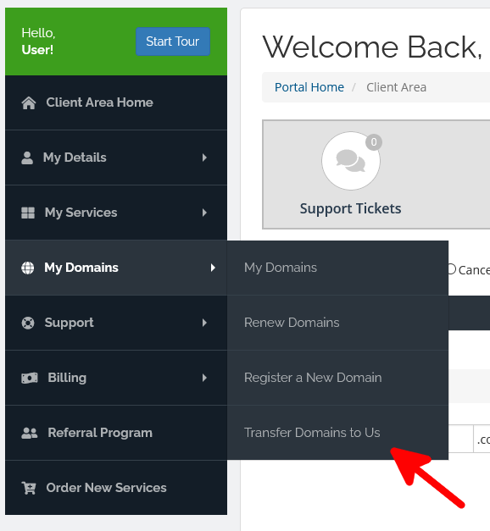Select the My Domains sidebar label

point(81,268)
